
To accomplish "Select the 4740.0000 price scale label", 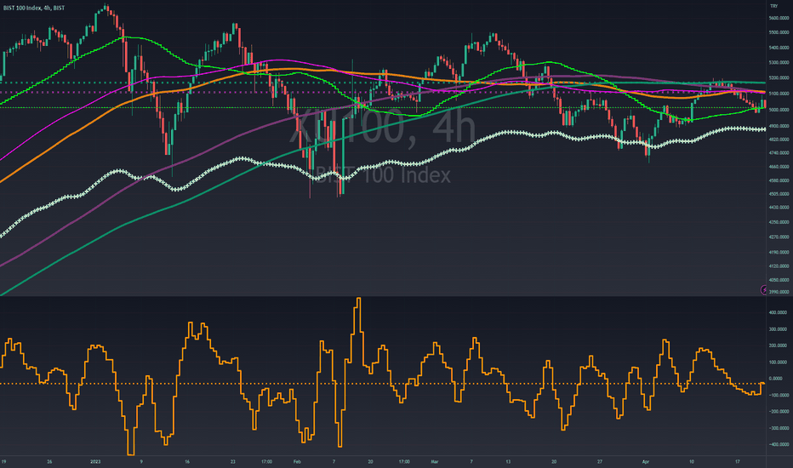I will click(779, 153).
